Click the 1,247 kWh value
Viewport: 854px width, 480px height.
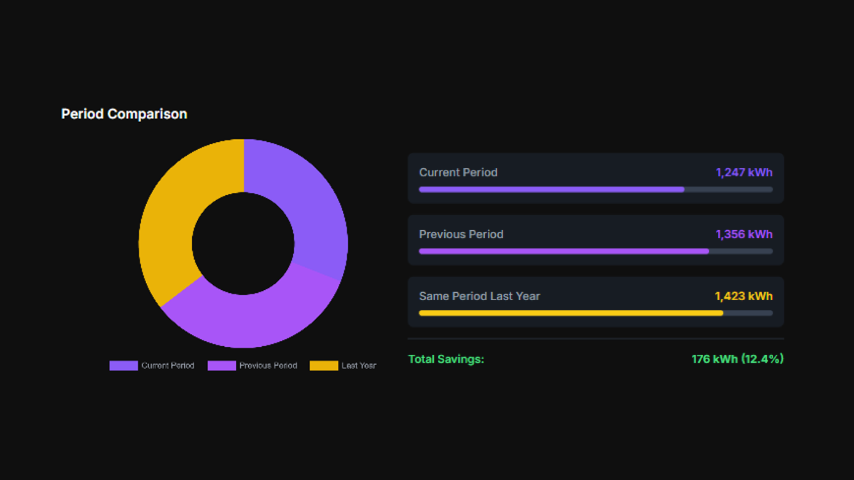[744, 172]
